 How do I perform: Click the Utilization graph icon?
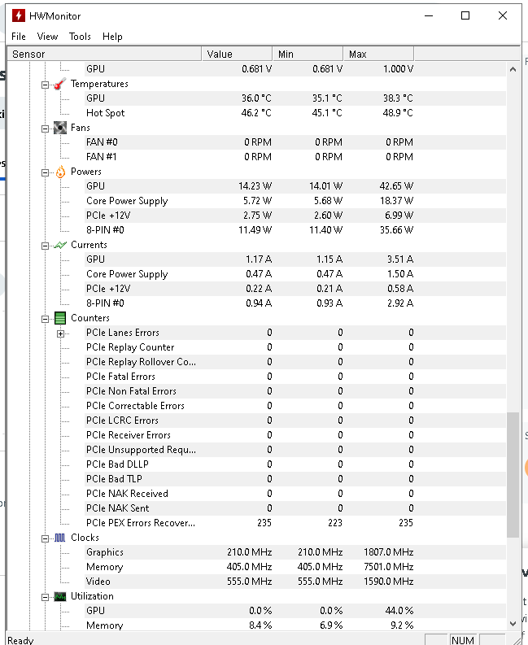tap(60, 596)
